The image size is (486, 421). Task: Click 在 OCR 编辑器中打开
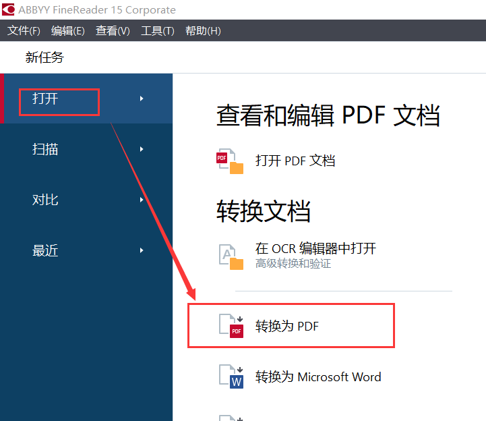[315, 248]
